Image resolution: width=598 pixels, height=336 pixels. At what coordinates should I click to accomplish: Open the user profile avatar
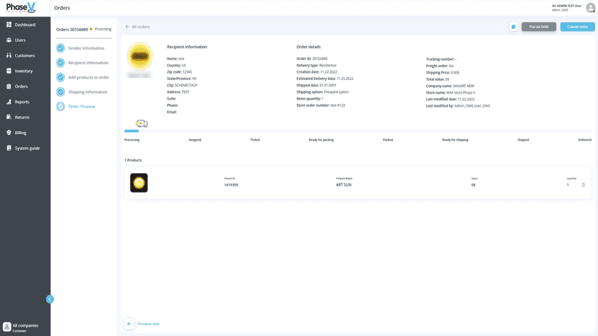click(x=591, y=8)
